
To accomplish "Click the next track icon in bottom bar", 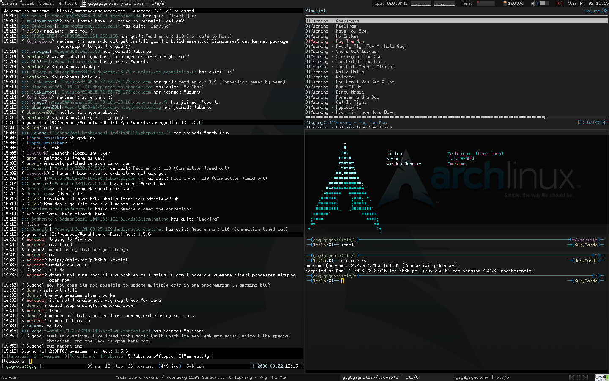I will [x=586, y=377].
